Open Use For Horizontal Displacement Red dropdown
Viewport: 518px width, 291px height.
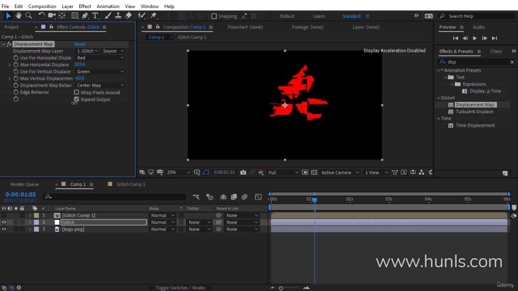tap(100, 58)
